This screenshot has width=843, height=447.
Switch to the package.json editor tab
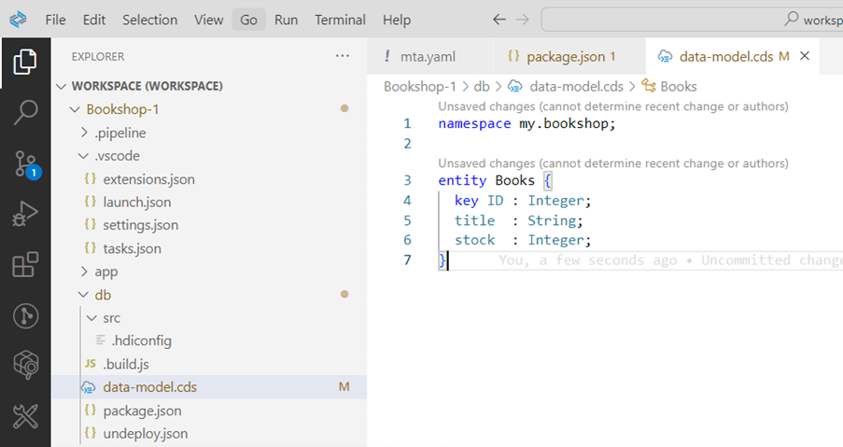pyautogui.click(x=569, y=56)
